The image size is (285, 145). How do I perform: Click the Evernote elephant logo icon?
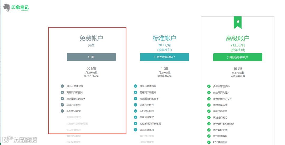click(7, 8)
